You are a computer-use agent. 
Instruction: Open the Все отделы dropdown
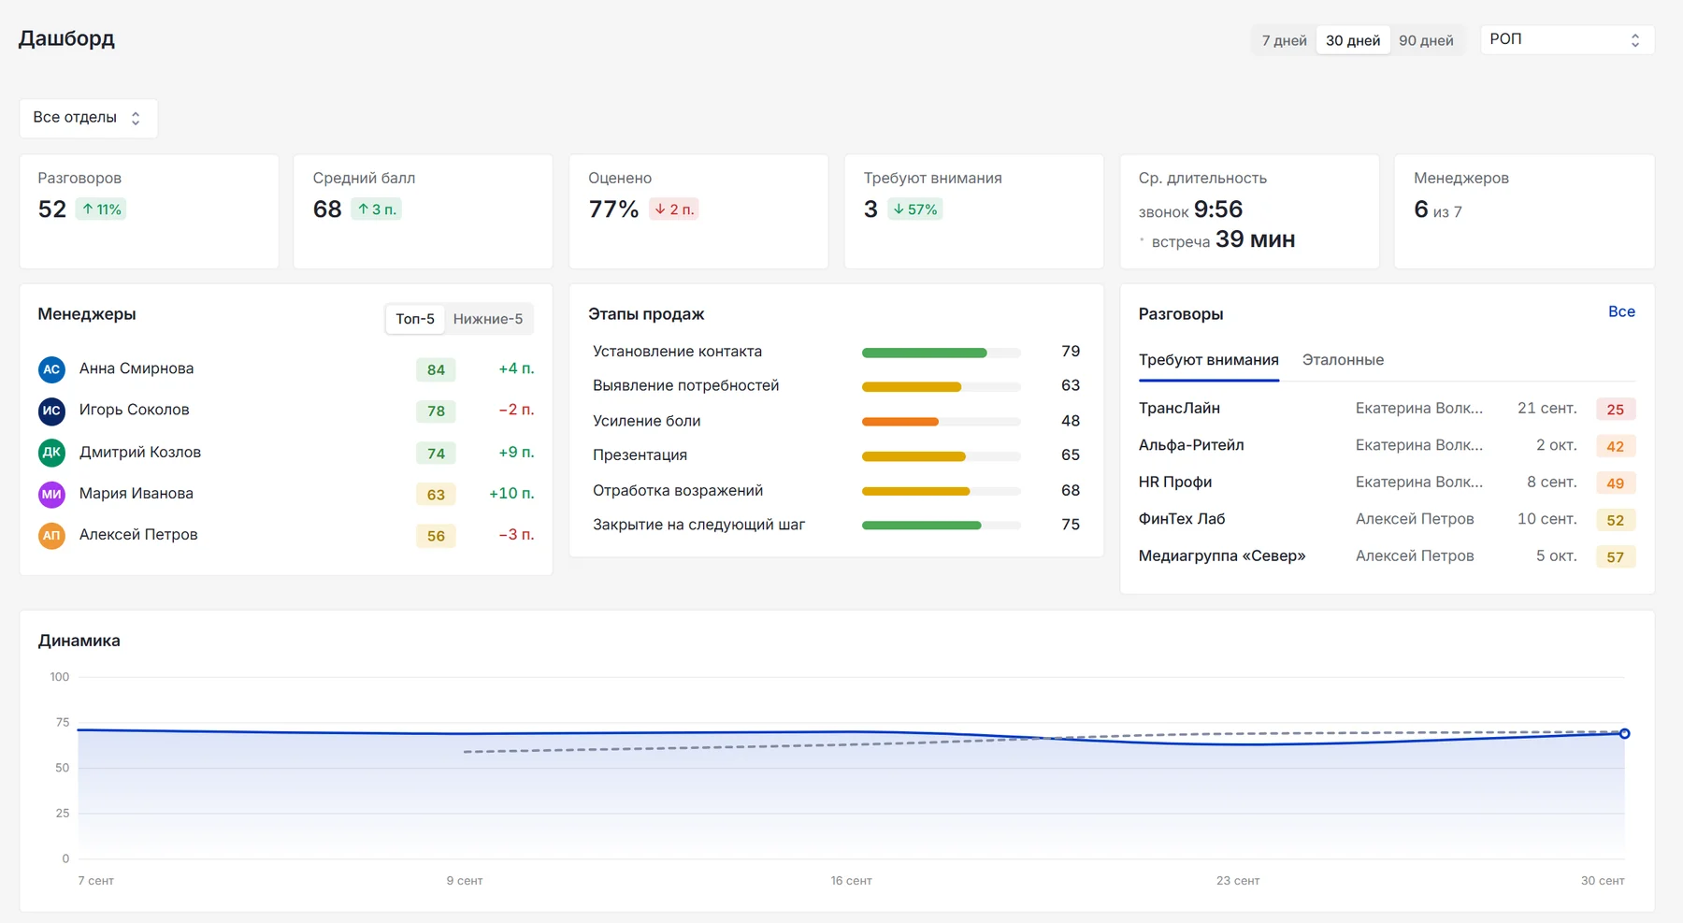88,118
